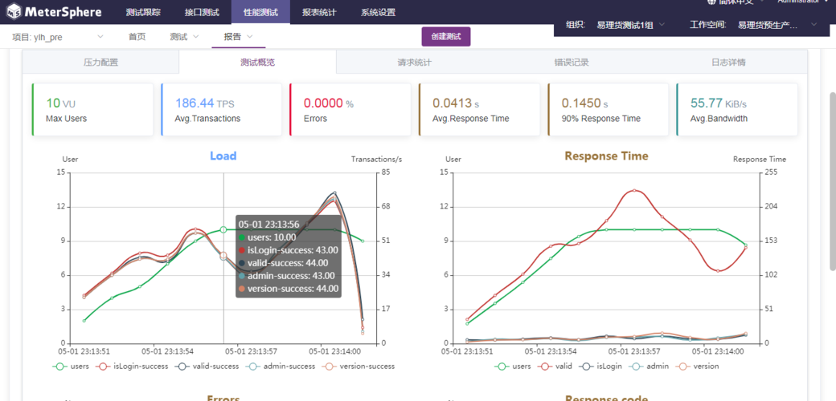Open the 易理货预生产 workspace dropdown

click(x=777, y=25)
